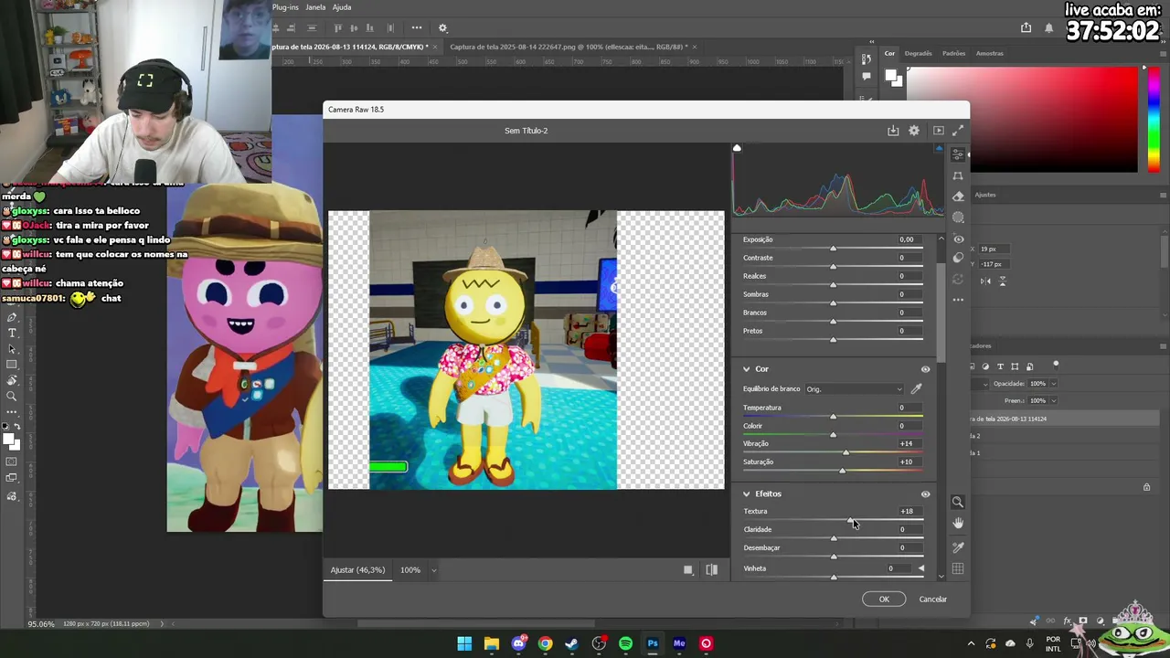This screenshot has width=1170, height=658.
Task: Select the Photoshop Zoom tool in left toolbar
Action: pyautogui.click(x=12, y=396)
